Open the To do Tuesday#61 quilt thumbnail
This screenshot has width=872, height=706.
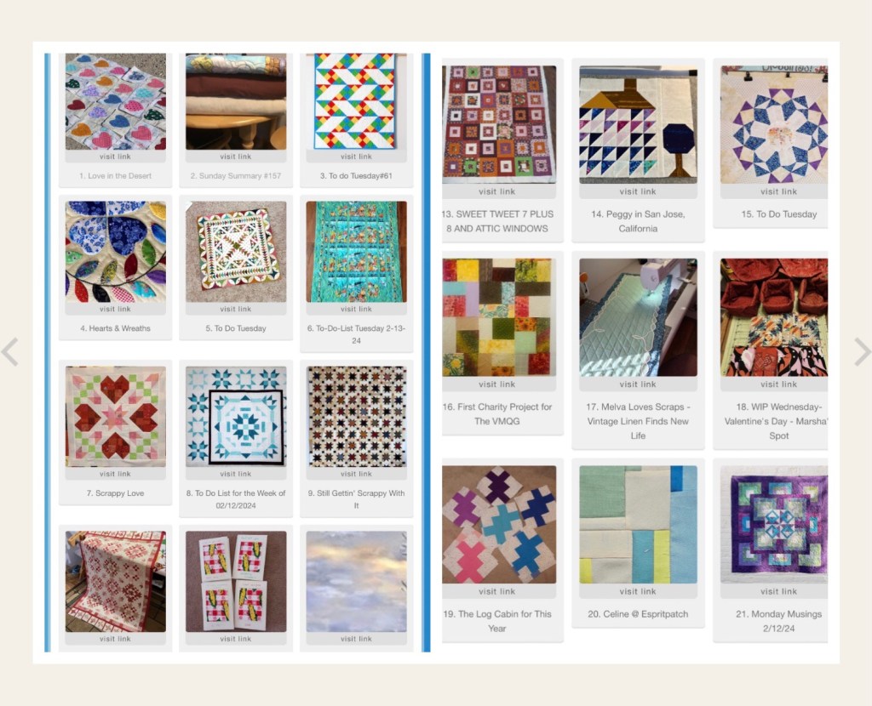[357, 102]
